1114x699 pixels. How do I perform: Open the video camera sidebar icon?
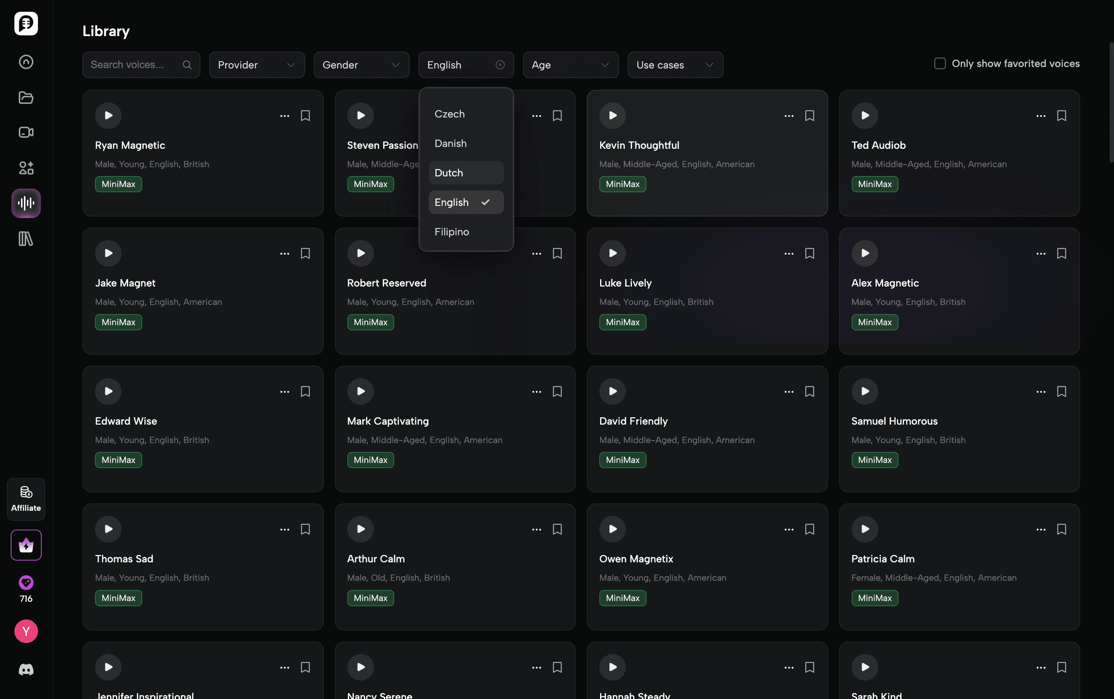(26, 133)
